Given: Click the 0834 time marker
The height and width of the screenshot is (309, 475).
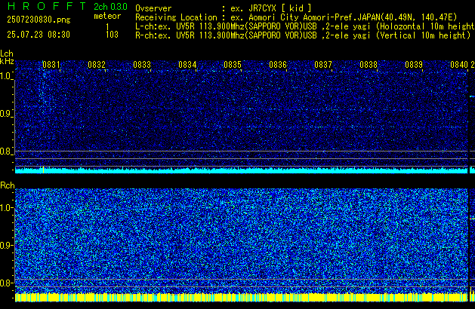Looking at the screenshot, I should pos(187,65).
